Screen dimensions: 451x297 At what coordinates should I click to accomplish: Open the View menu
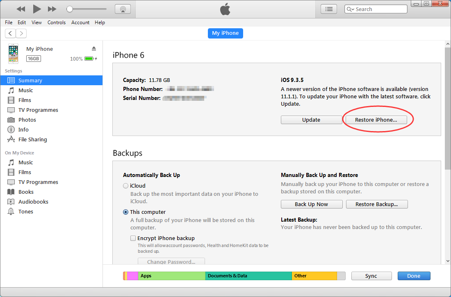point(36,23)
